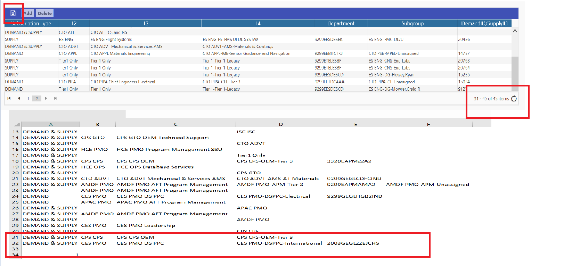Select spreadsheet row 31 header
This screenshot has height=266, width=564.
[x=15, y=237]
